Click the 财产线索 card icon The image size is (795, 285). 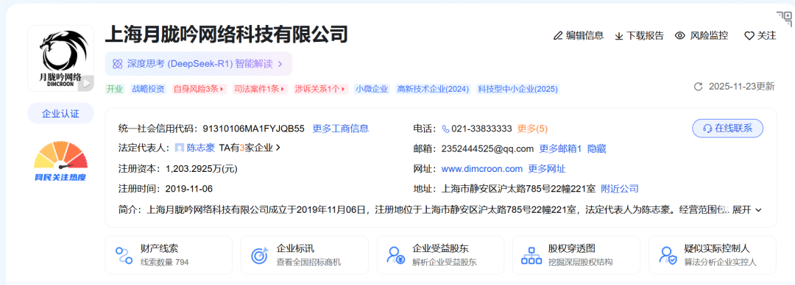coord(124,255)
